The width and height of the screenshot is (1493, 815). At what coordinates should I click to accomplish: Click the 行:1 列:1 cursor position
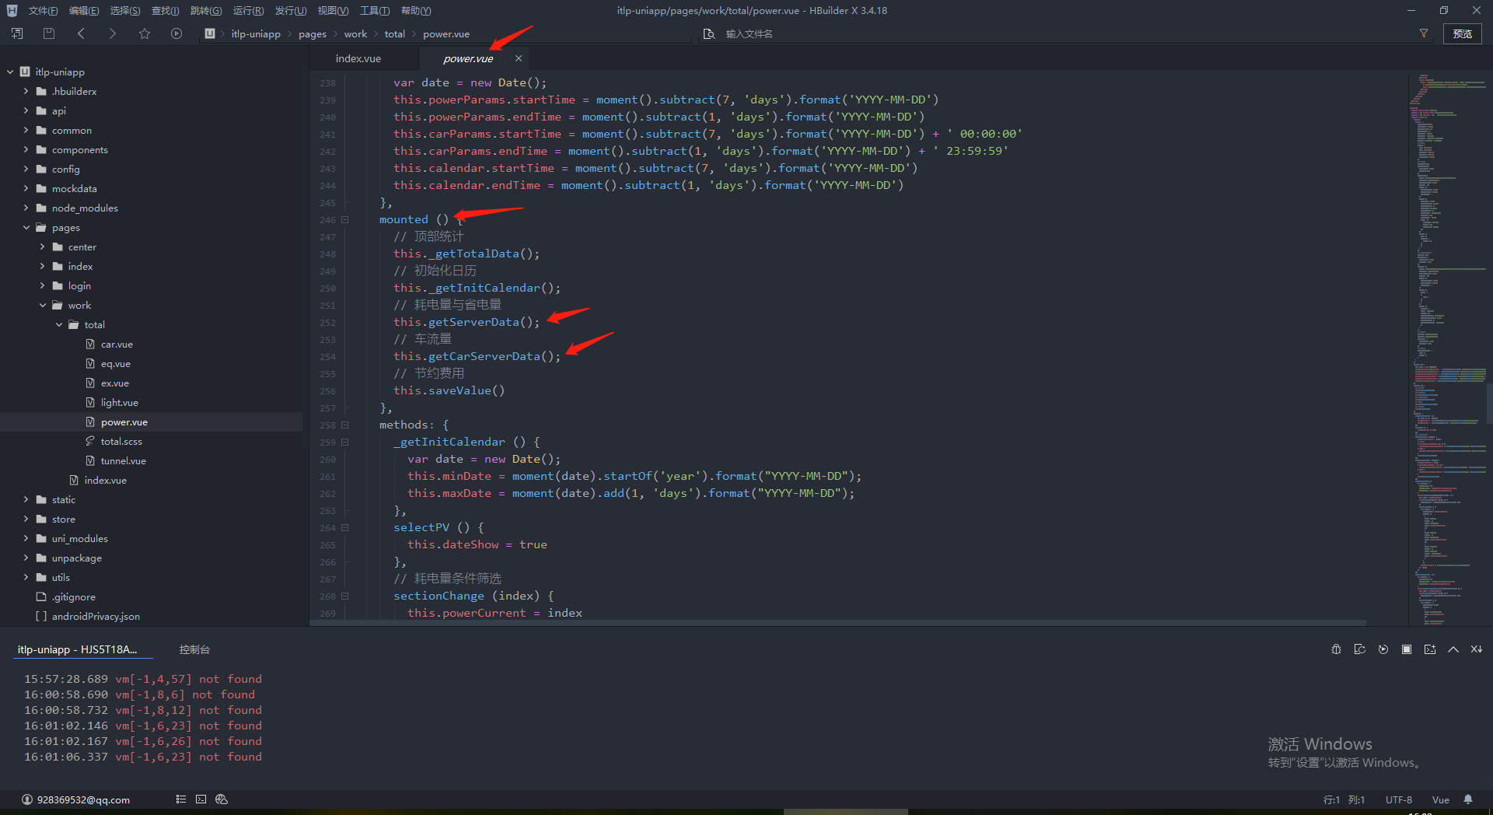point(1344,799)
